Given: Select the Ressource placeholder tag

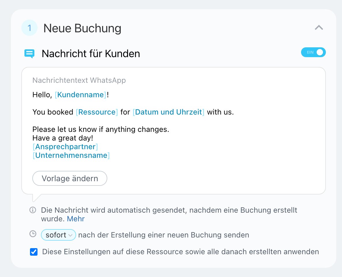Looking at the screenshot, I should tap(97, 112).
